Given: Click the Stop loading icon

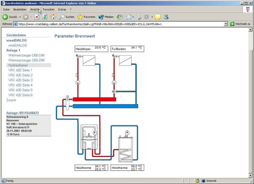Looking at the screenshot, I should [37, 17].
